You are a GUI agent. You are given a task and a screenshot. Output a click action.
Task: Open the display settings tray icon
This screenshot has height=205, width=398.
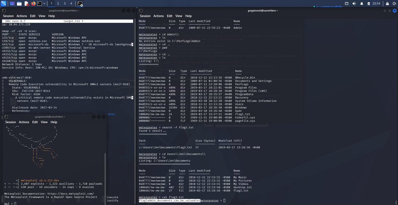(347, 3)
